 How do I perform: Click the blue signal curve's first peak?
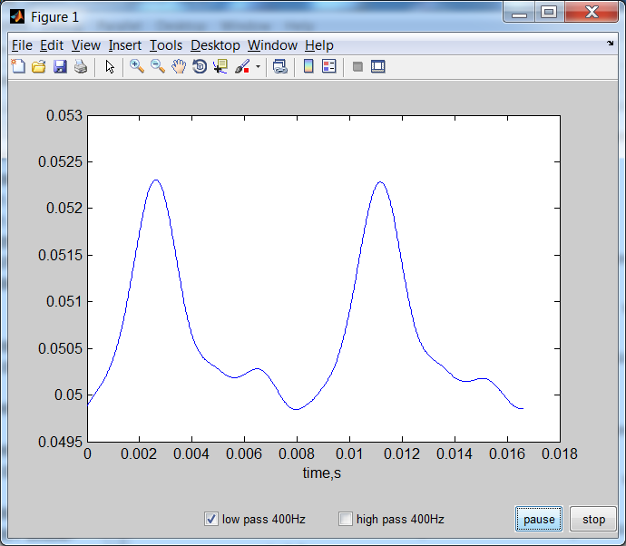click(156, 180)
